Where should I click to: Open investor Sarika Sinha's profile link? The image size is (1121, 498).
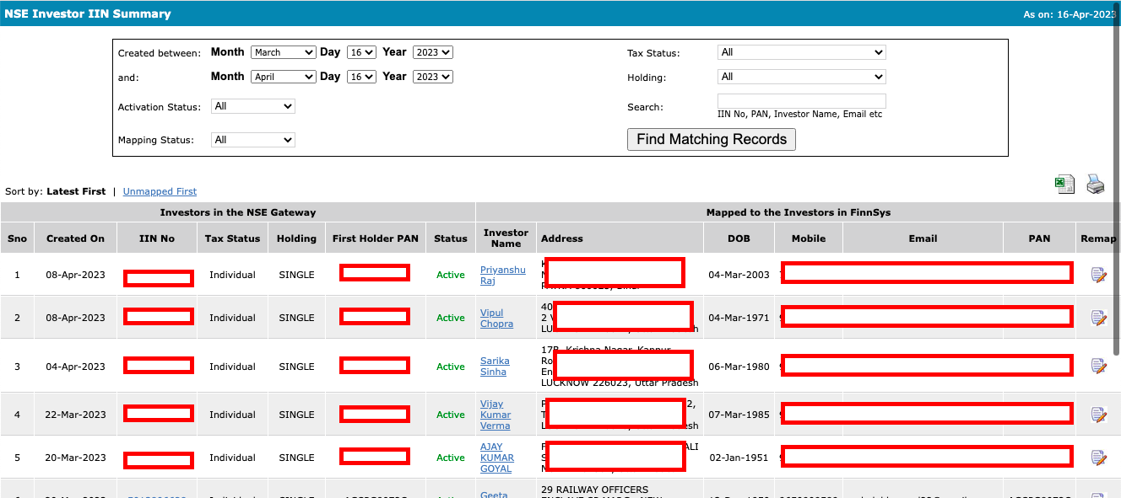pyautogui.click(x=495, y=367)
